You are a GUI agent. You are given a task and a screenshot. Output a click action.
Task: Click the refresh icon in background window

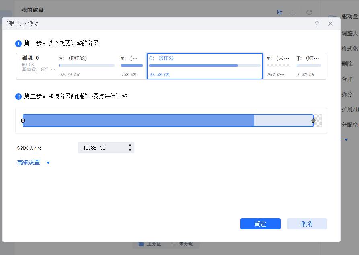(x=309, y=12)
